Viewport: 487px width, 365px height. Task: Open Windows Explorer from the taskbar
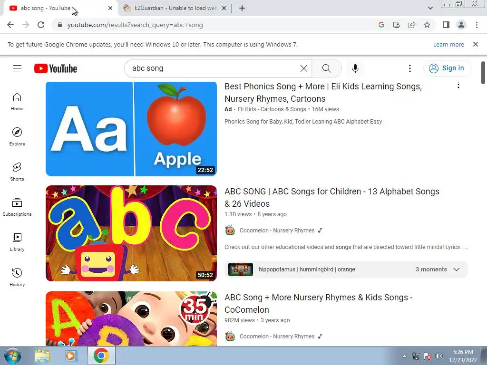pyautogui.click(x=42, y=355)
